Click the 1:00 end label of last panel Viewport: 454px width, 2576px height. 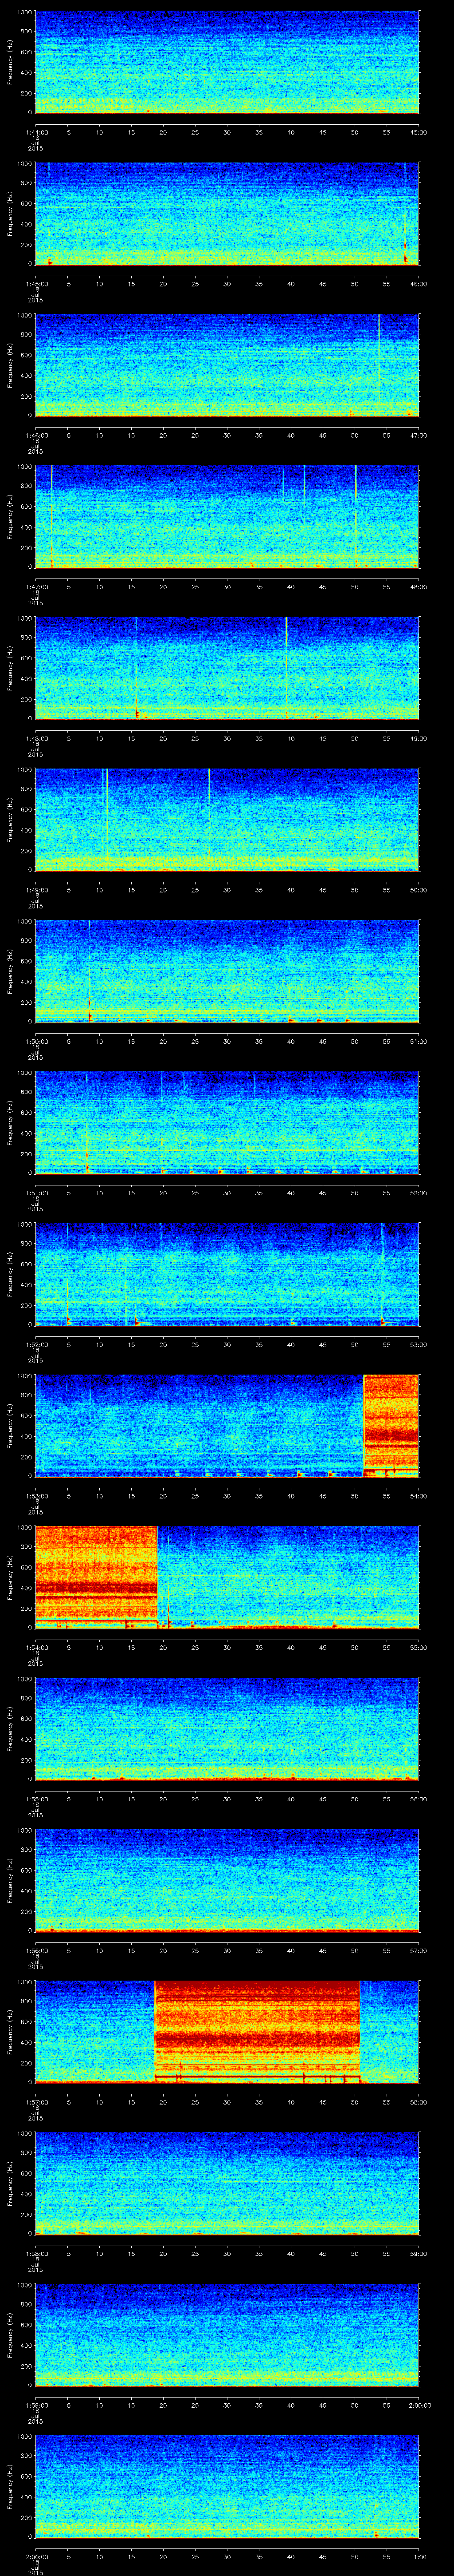(x=420, y=2556)
